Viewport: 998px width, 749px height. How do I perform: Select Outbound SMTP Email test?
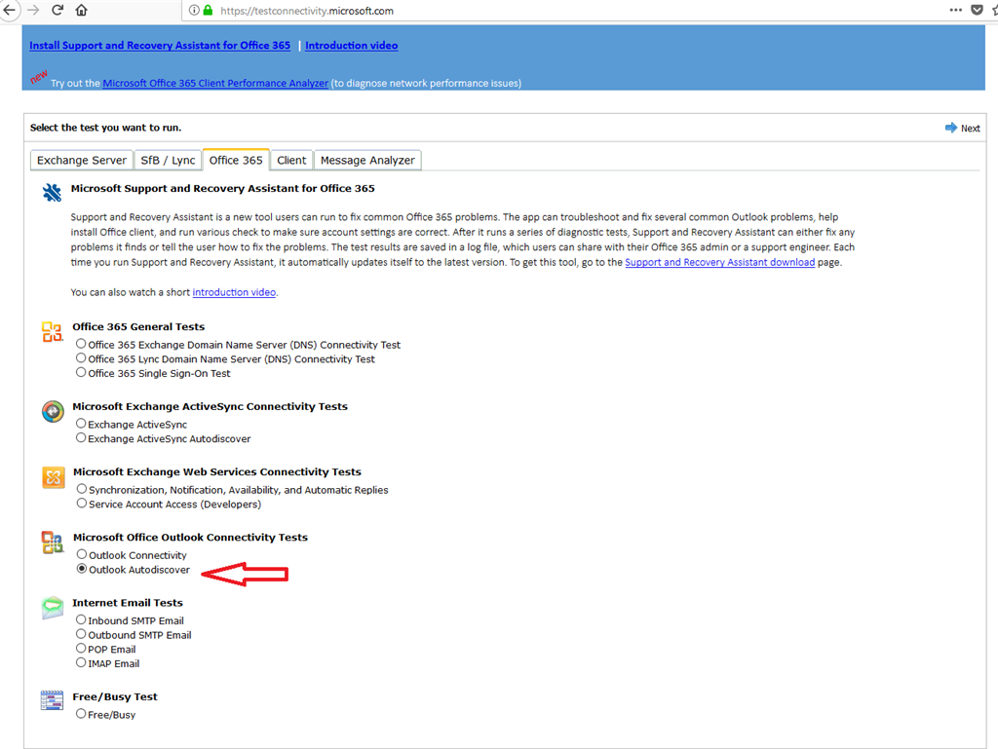[x=81, y=634]
